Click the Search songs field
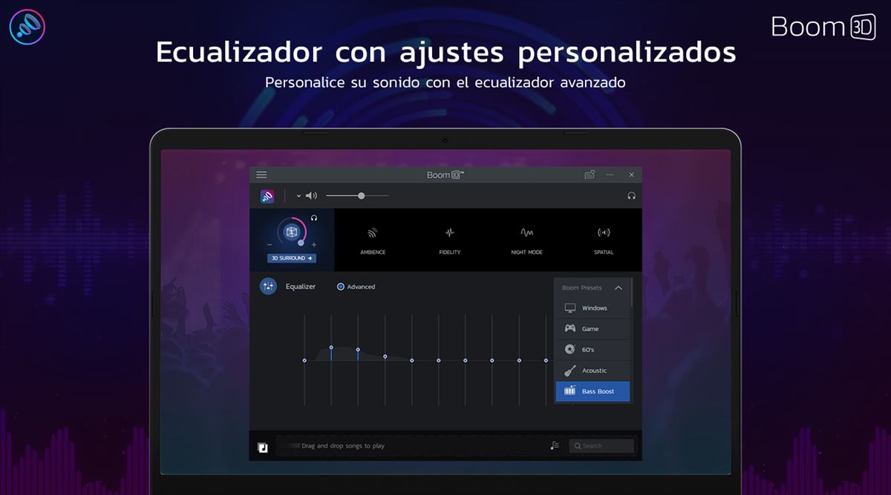891x495 pixels. [601, 446]
